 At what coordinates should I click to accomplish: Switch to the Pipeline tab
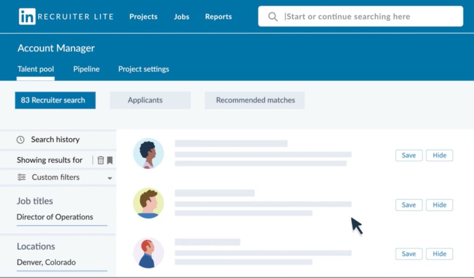86,69
